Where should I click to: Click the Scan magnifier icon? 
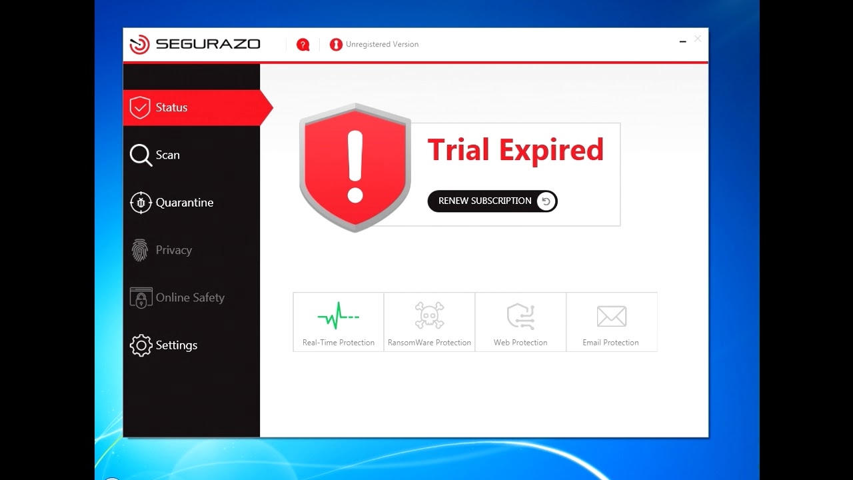tap(140, 155)
